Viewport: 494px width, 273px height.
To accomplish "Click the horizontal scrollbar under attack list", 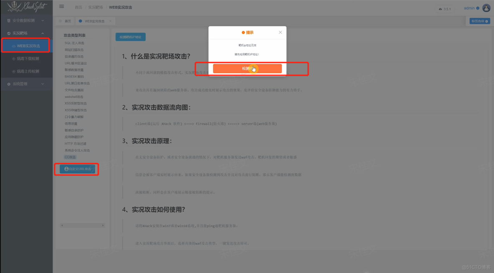I will point(82,225).
